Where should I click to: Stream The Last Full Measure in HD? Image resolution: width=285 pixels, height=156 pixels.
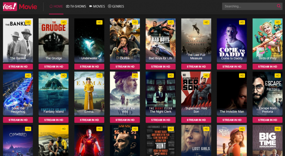196,67
